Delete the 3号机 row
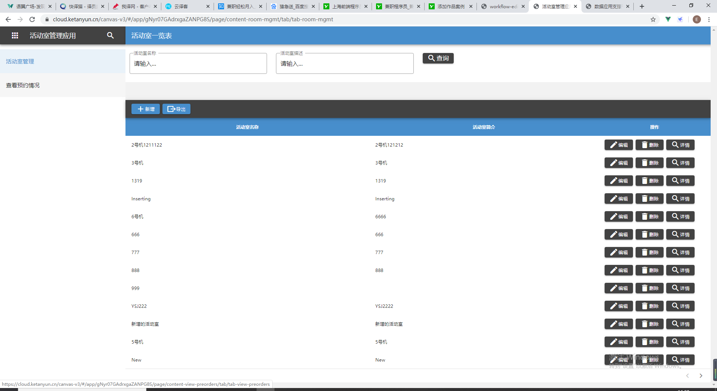The image size is (717, 391). pyautogui.click(x=650, y=163)
